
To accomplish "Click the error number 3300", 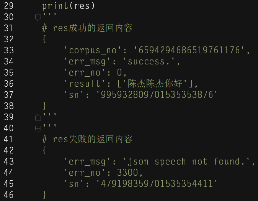I will click(x=129, y=173).
